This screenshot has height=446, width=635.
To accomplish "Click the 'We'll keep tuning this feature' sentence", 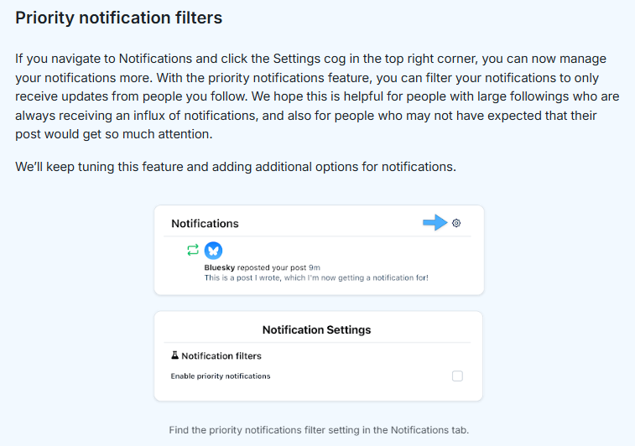I will pyautogui.click(x=236, y=166).
